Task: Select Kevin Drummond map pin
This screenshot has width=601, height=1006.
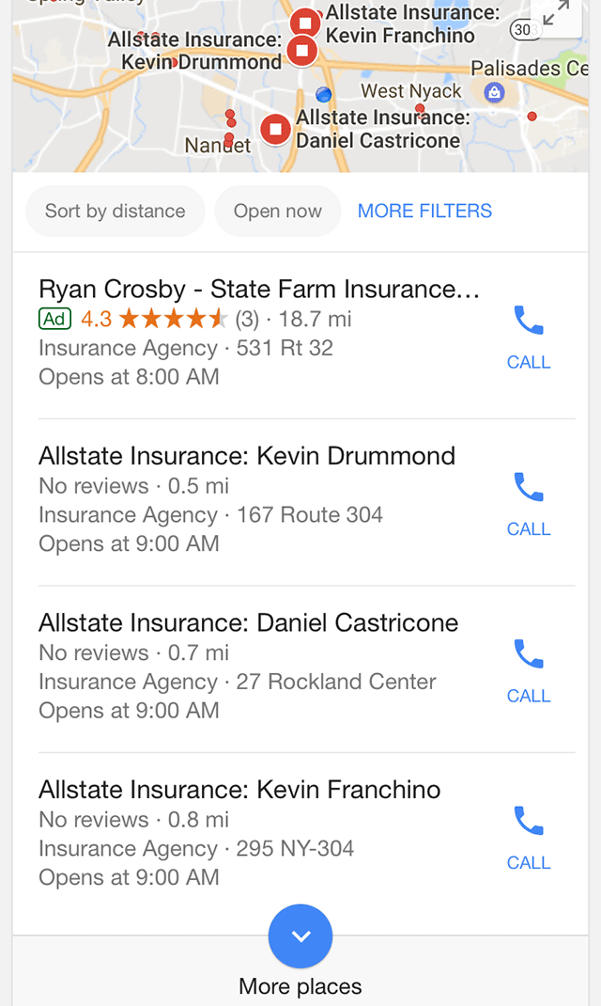Action: point(301,51)
